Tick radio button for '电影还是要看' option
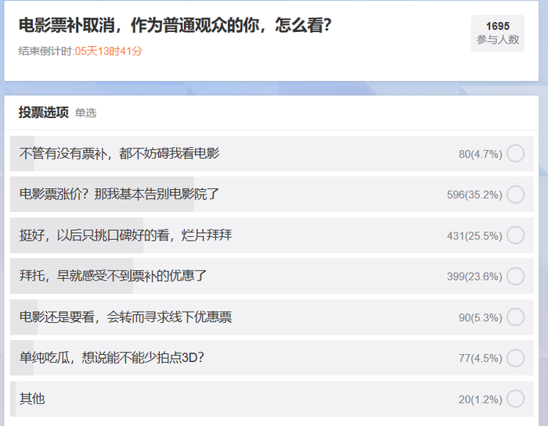The width and height of the screenshot is (548, 426). pyautogui.click(x=515, y=317)
